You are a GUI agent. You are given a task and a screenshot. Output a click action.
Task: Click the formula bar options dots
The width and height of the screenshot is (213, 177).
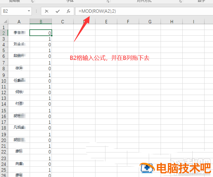[x=36, y=11]
